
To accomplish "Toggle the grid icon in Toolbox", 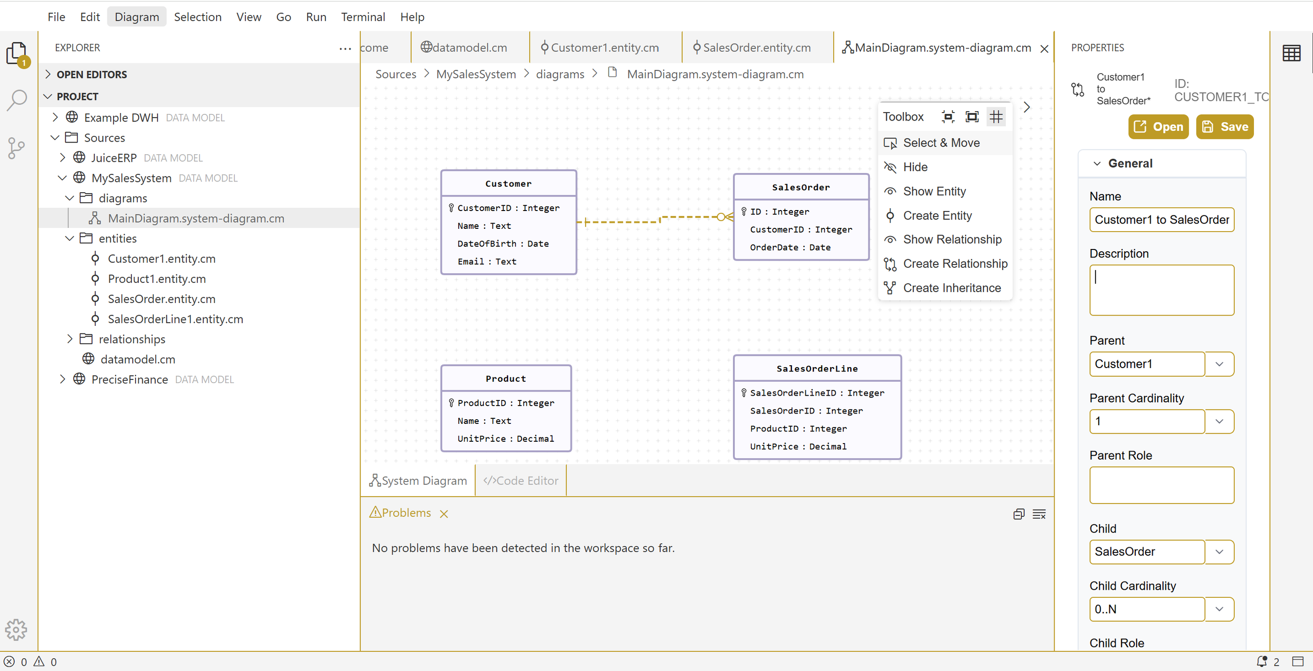I will [x=996, y=117].
